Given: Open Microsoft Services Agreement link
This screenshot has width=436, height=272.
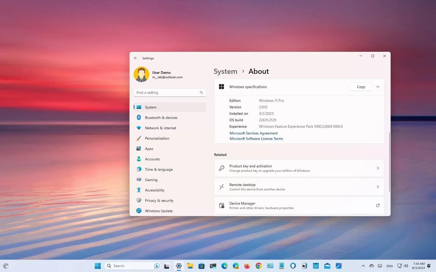Looking at the screenshot, I should coord(254,133).
